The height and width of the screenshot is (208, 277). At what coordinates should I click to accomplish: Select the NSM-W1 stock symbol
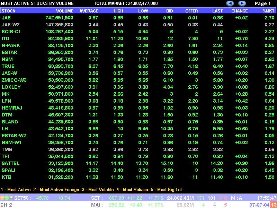coord(11,142)
